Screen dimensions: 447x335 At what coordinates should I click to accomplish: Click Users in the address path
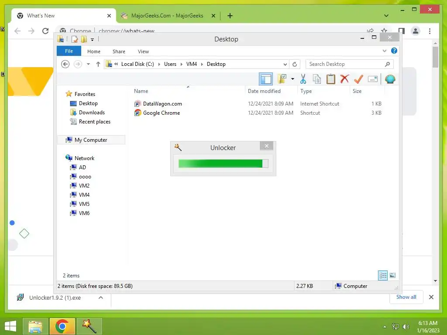(170, 64)
